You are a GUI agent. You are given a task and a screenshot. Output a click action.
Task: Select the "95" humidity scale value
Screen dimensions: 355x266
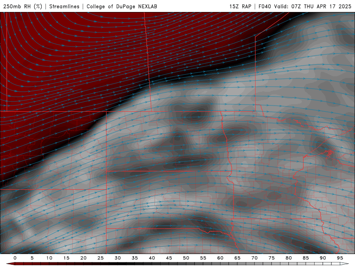pyautogui.click(x=340, y=258)
